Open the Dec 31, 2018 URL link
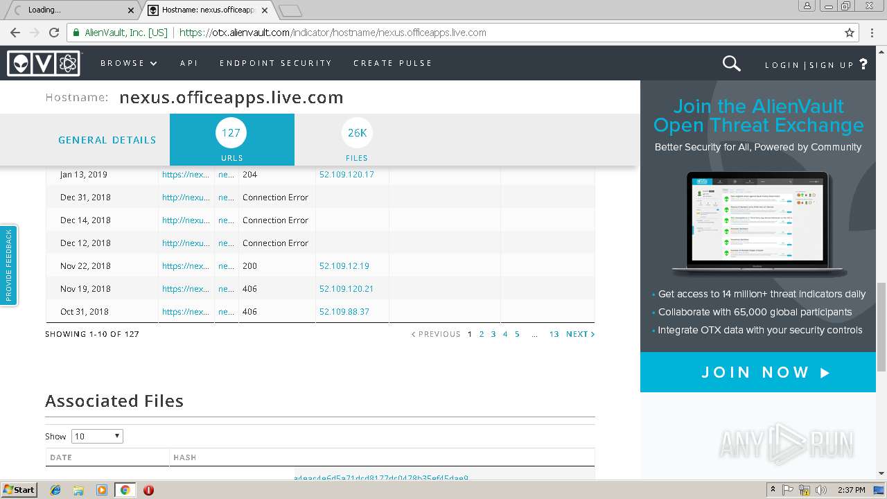The width and height of the screenshot is (887, 499). point(186,198)
